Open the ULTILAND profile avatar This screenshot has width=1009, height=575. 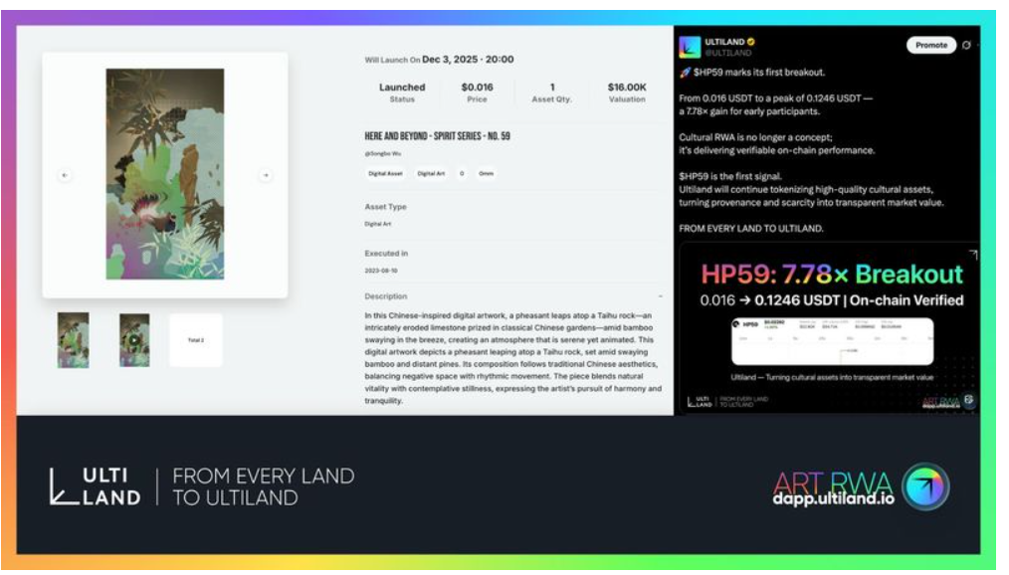coord(690,46)
